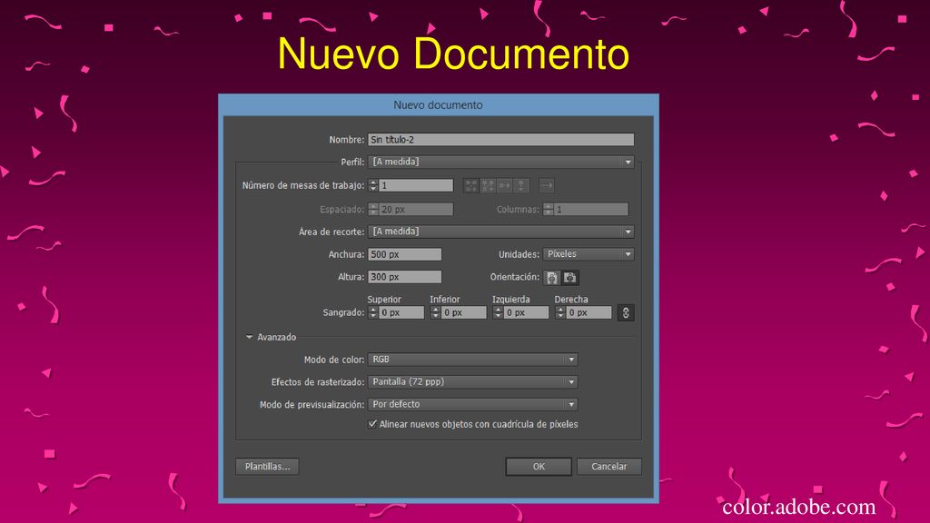Click change to right-to-left layout arrow icon

click(x=546, y=185)
